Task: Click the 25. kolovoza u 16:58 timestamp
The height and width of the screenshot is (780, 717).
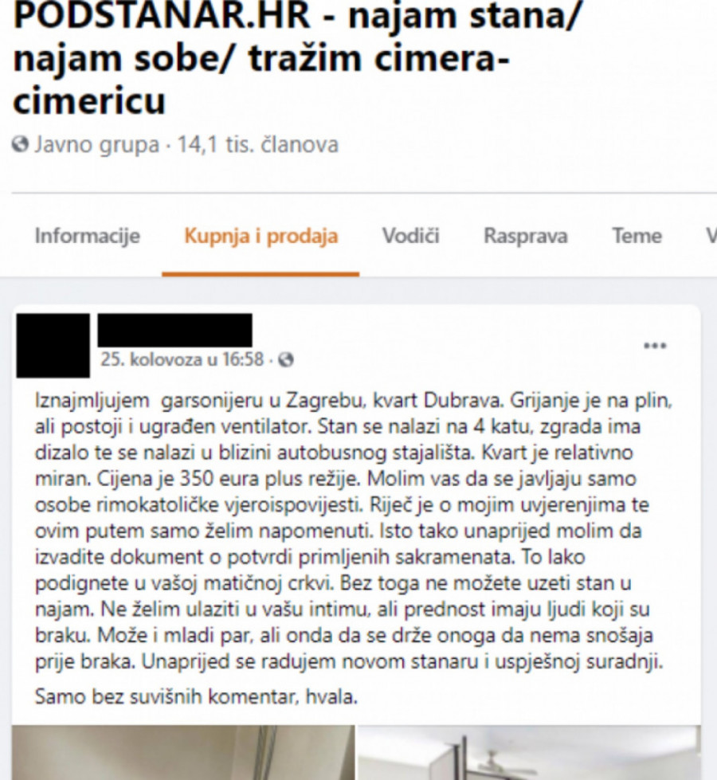Action: 182,359
